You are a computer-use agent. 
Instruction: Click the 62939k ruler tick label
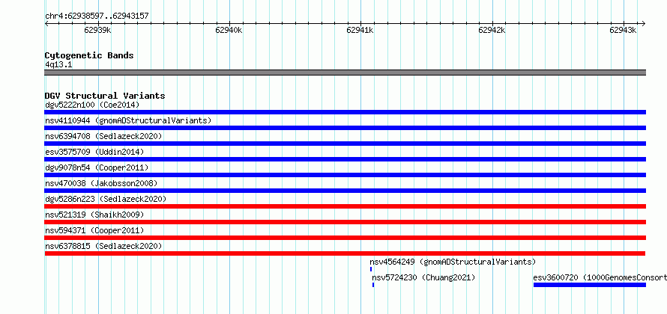98,30
